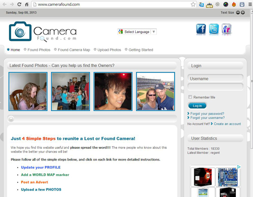Screen dimensions: 253x197
Task: Open the Twitter bird icon
Action: tap(214, 29)
